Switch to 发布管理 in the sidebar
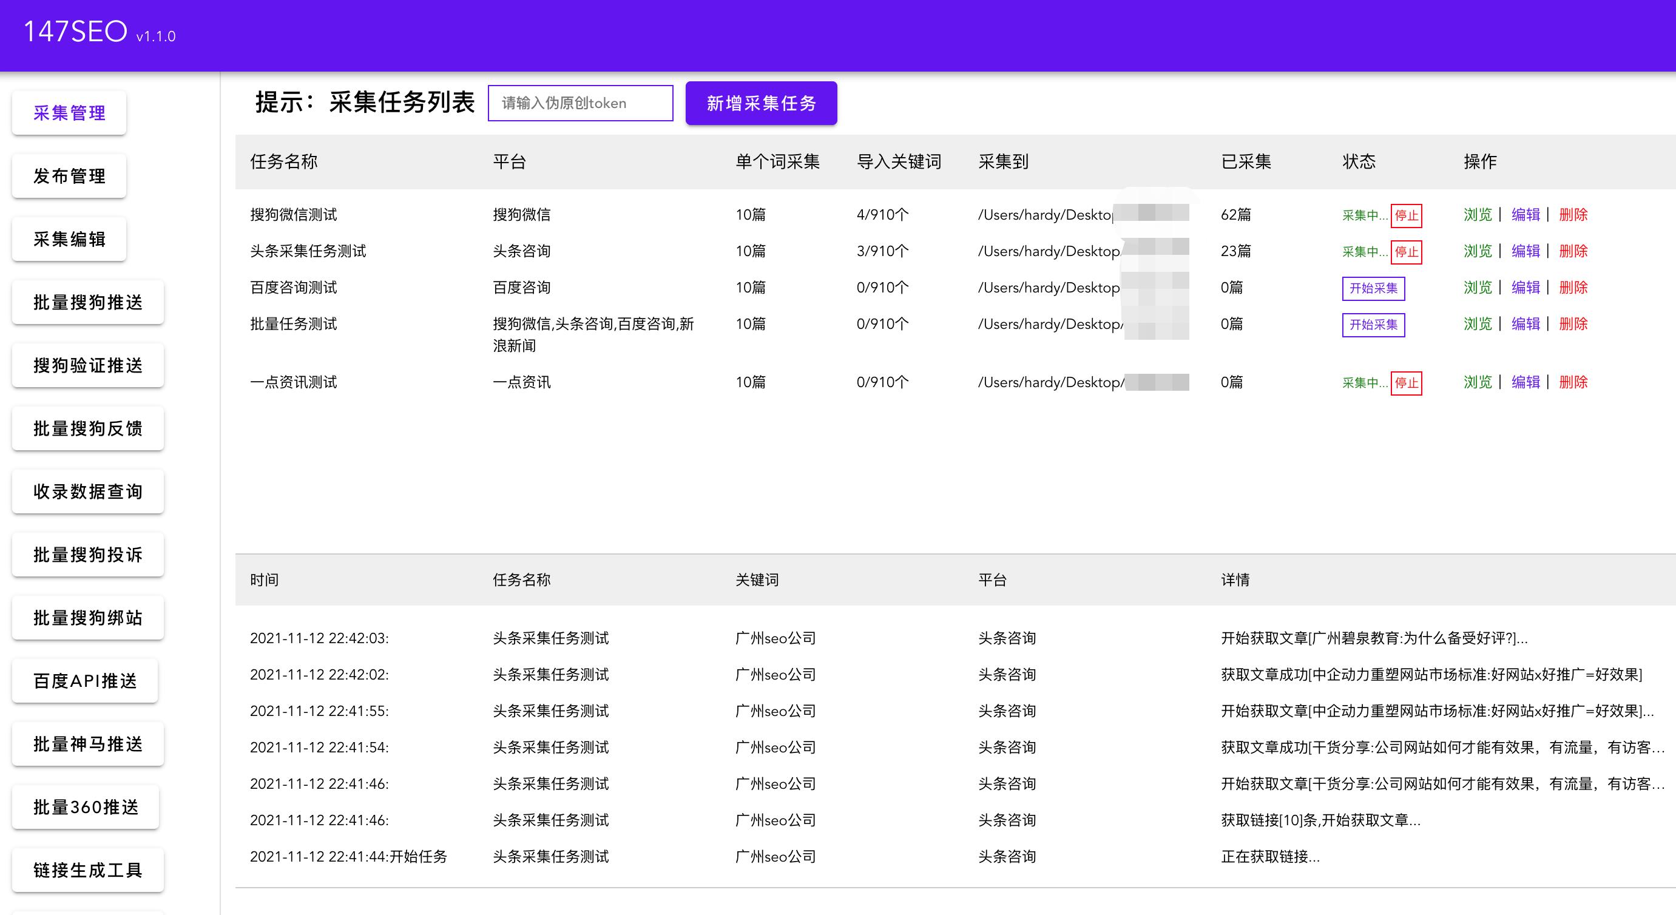The width and height of the screenshot is (1676, 915). coord(69,175)
